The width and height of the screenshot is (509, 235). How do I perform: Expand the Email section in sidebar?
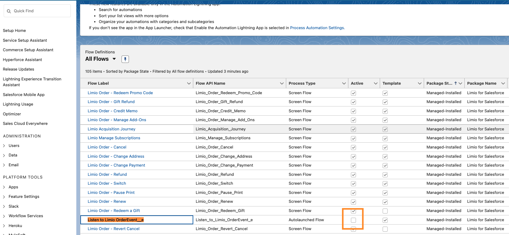tap(4, 165)
